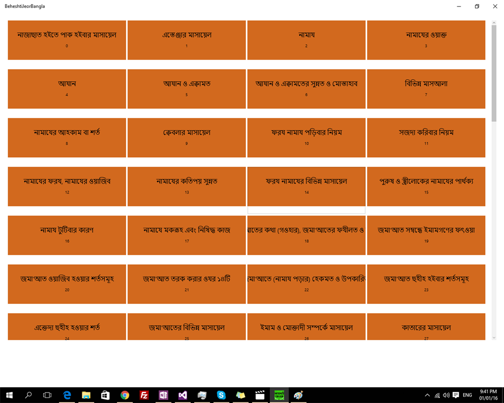The image size is (504, 403).
Task: Restore down the BeheshtiJeorBangla window
Action: 477,6
